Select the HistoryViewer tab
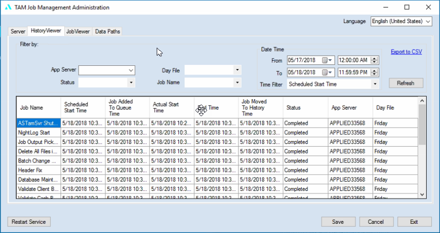This screenshot has width=440, height=233. tap(46, 31)
